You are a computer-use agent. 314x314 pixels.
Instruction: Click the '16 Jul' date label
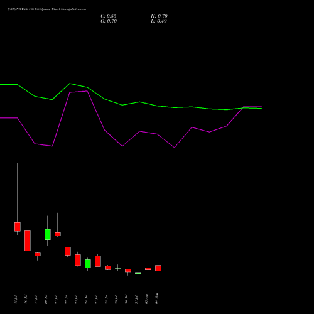tap(26, 300)
